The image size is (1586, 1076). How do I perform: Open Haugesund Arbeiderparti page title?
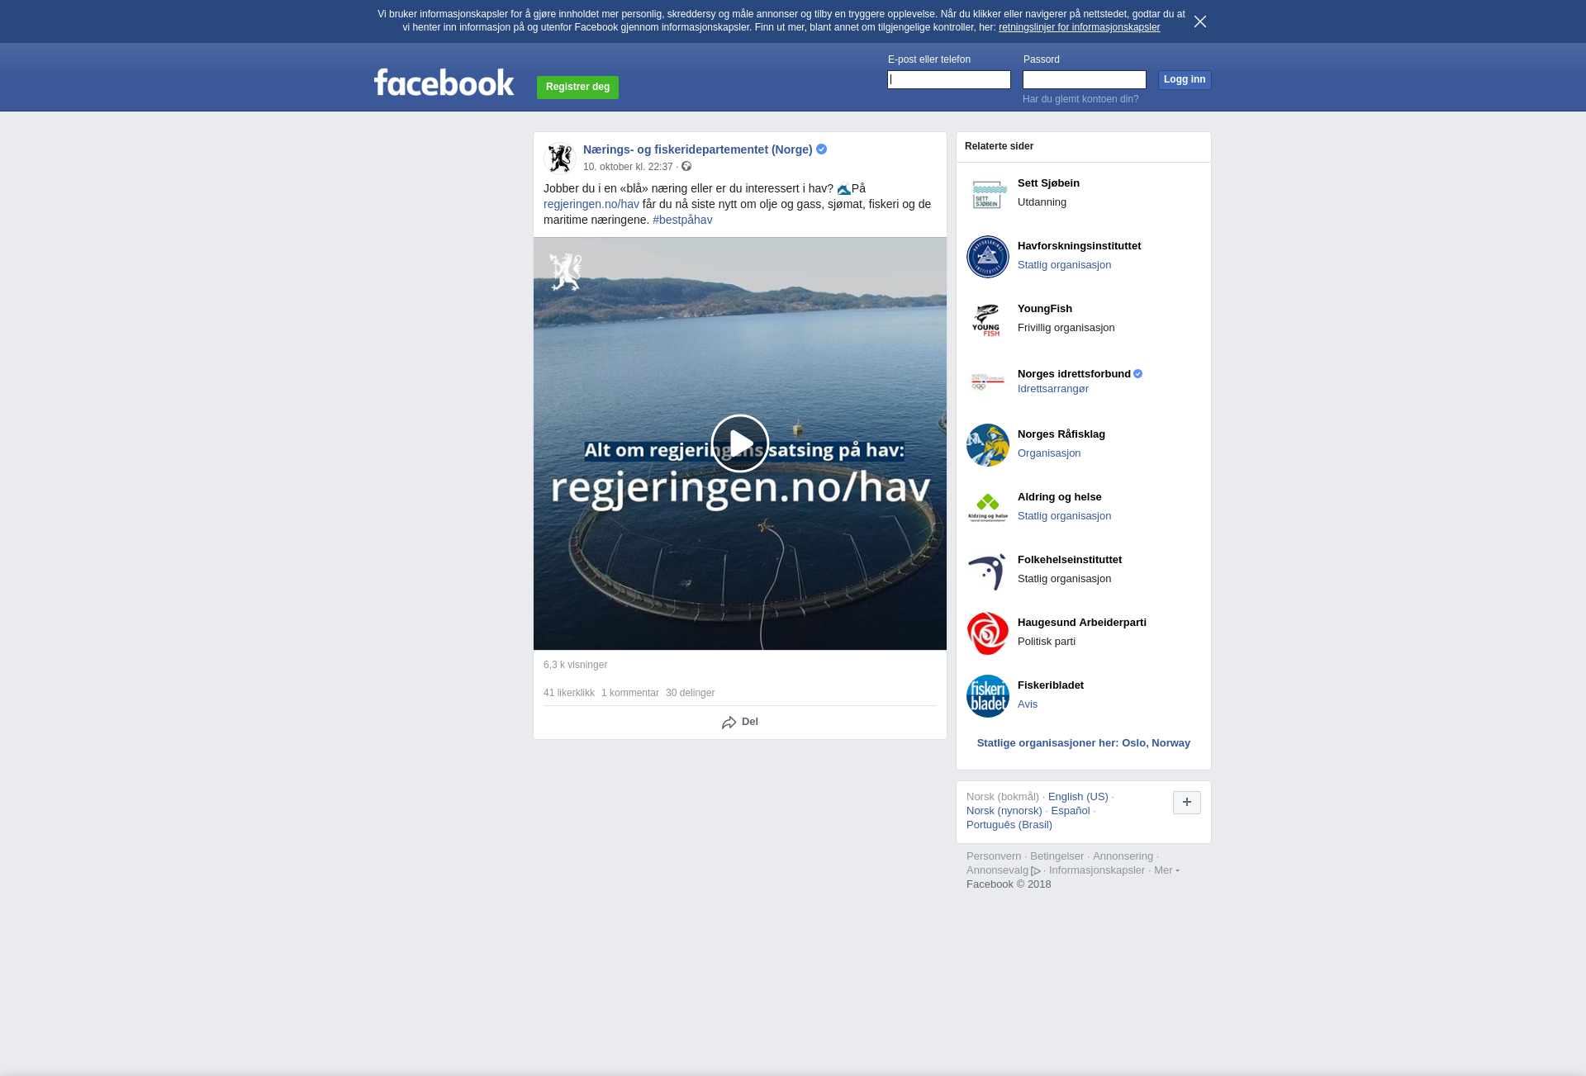pos(1082,623)
